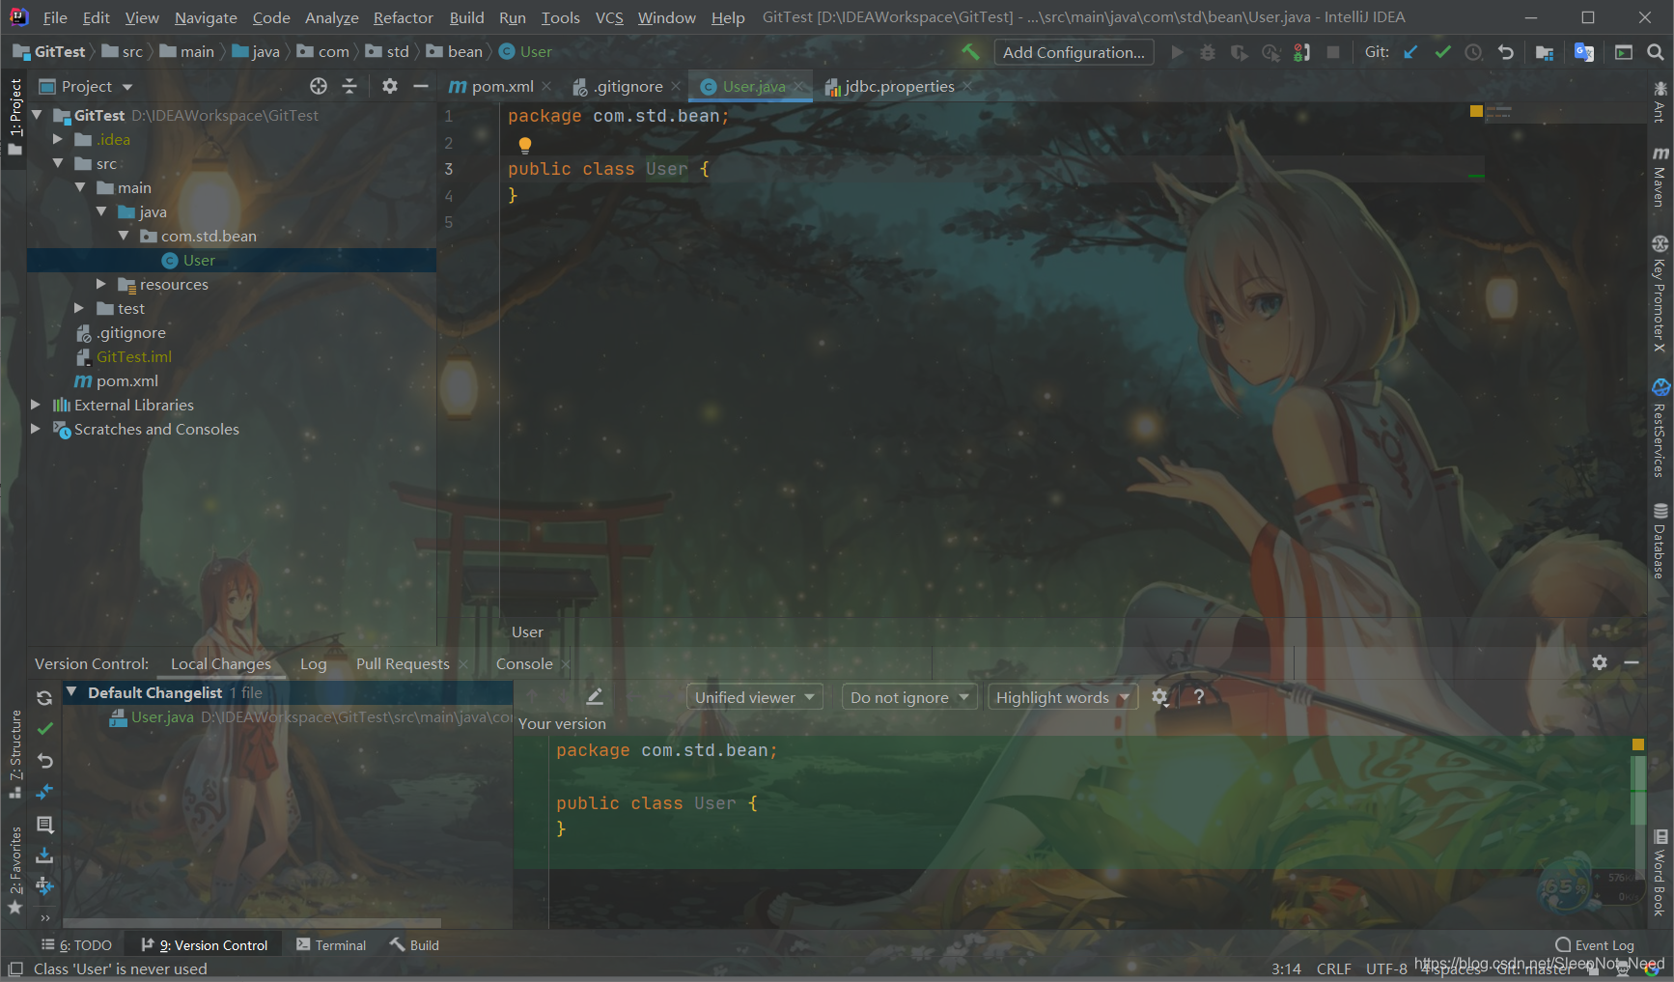Open the Highlight words dropdown
The width and height of the screenshot is (1674, 982).
[1062, 697]
